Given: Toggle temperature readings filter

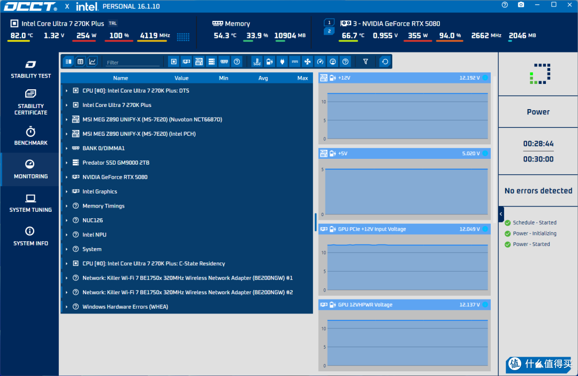Looking at the screenshot, I should click(257, 62).
